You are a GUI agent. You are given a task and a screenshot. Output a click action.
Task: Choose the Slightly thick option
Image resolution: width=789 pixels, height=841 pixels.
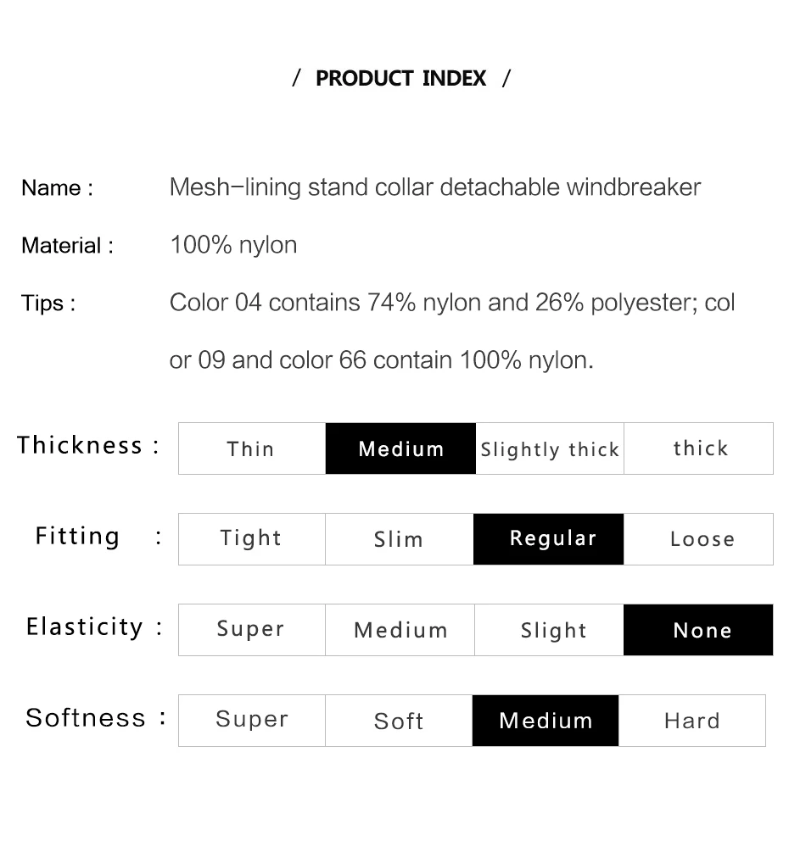[x=550, y=448]
